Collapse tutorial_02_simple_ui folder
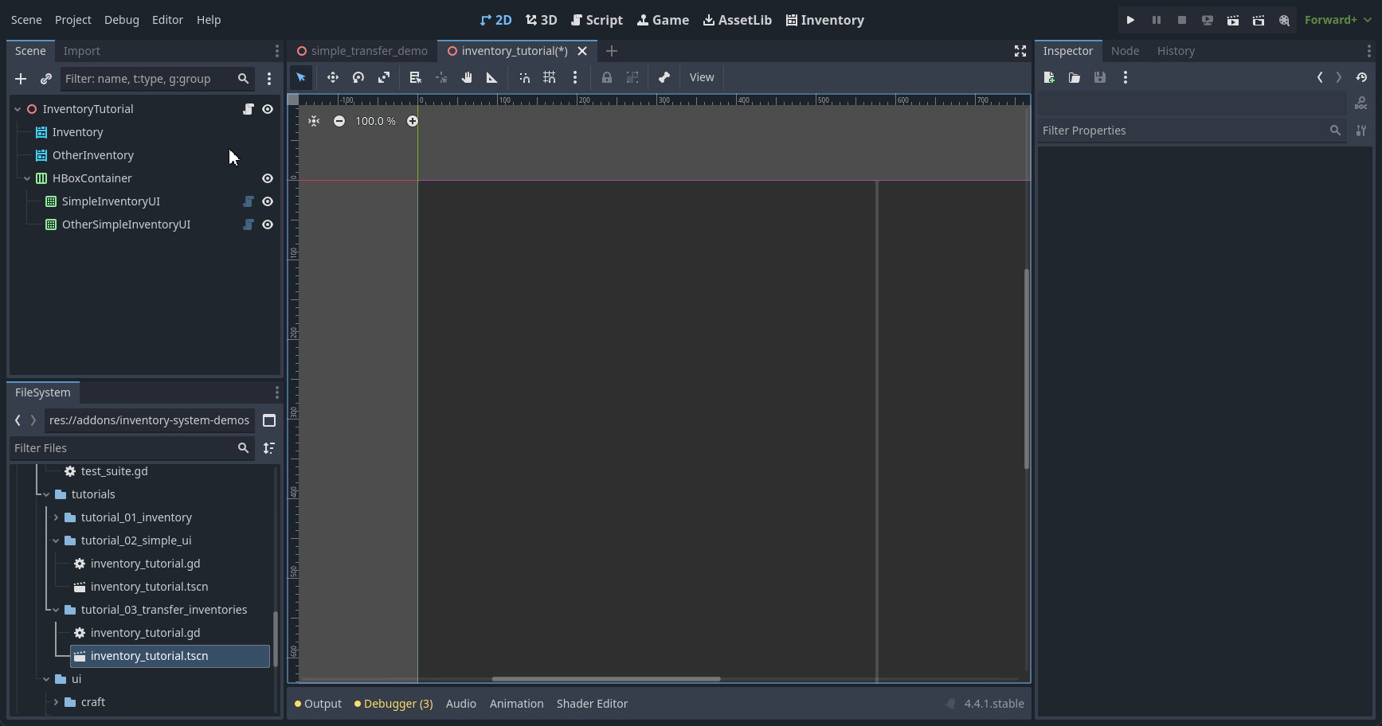This screenshot has height=726, width=1382. [x=56, y=541]
